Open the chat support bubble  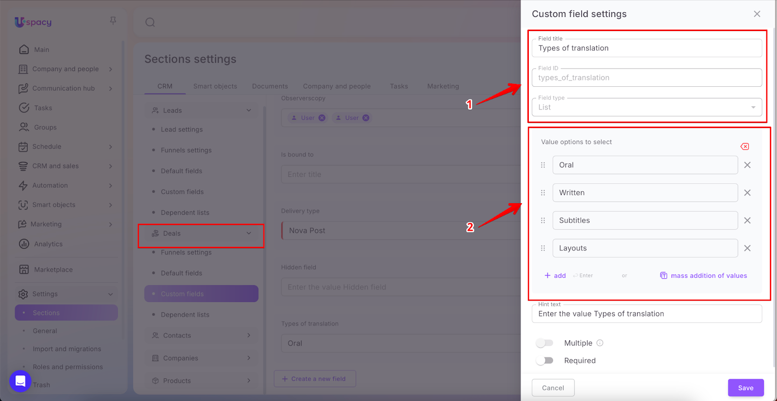(x=20, y=381)
